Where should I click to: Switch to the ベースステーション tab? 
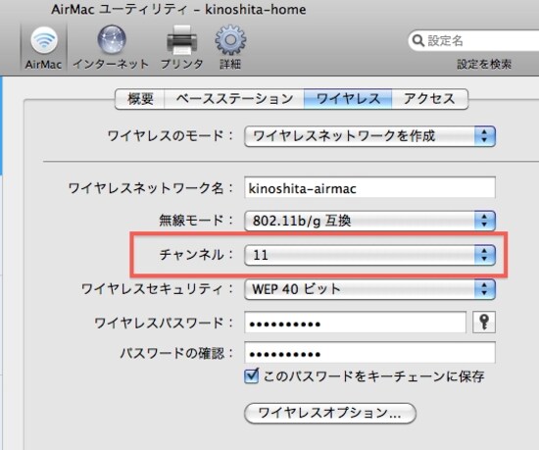tap(234, 99)
